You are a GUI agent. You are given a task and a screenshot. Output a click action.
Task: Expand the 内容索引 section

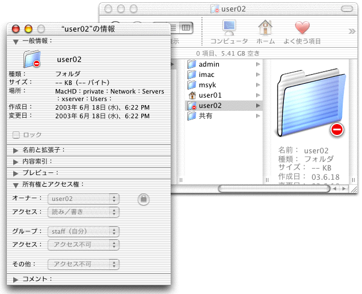16,161
